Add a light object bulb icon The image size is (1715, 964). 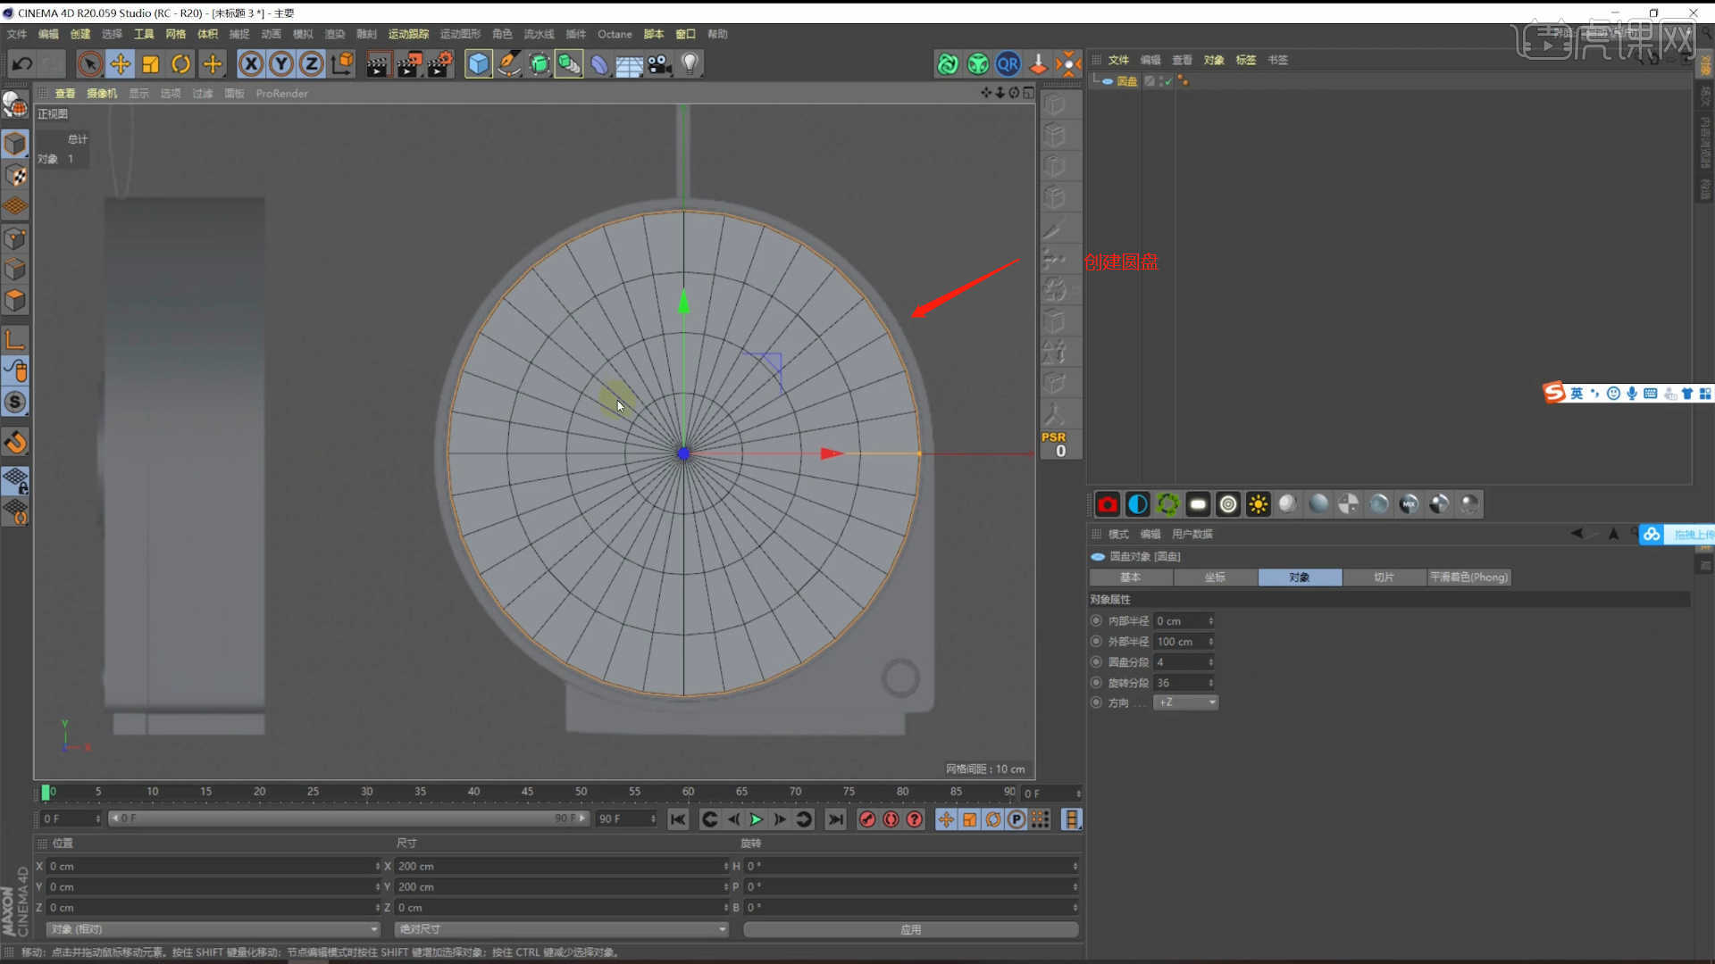[690, 63]
